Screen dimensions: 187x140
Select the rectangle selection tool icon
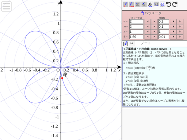tap(138, 4)
